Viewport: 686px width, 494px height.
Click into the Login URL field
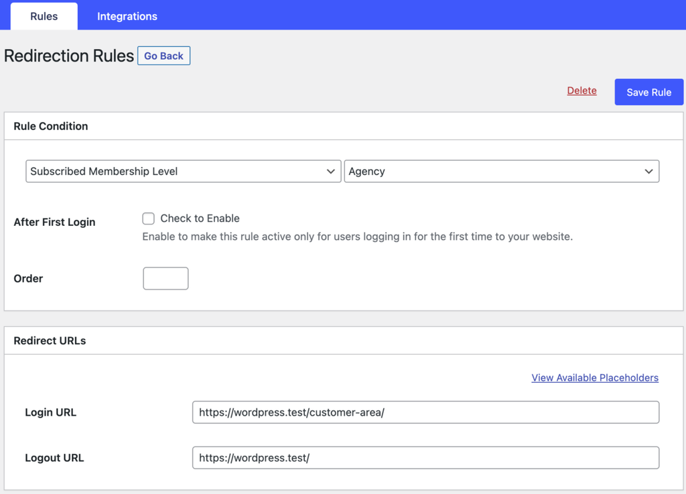[x=425, y=412]
